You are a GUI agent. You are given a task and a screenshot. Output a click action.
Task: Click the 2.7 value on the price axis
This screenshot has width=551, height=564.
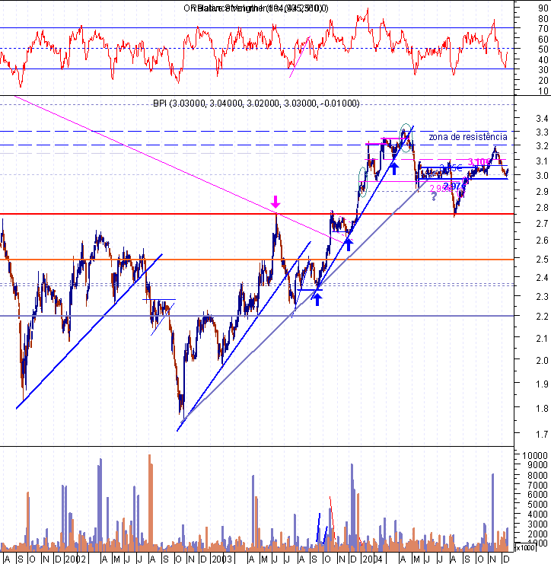(542, 223)
